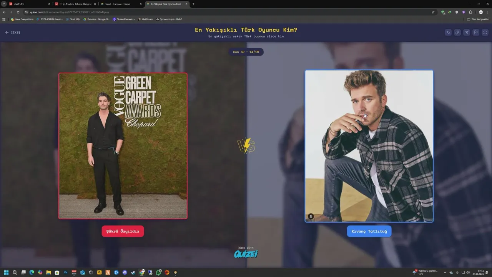Viewport: 492px width, 277px height.
Task: Show hidden system tray icons
Action: pyautogui.click(x=445, y=272)
